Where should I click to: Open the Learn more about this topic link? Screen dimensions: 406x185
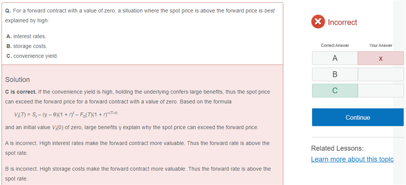[352, 159]
